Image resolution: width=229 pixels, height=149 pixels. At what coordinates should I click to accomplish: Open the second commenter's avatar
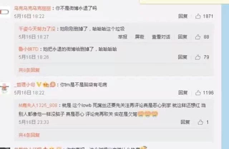(5, 88)
